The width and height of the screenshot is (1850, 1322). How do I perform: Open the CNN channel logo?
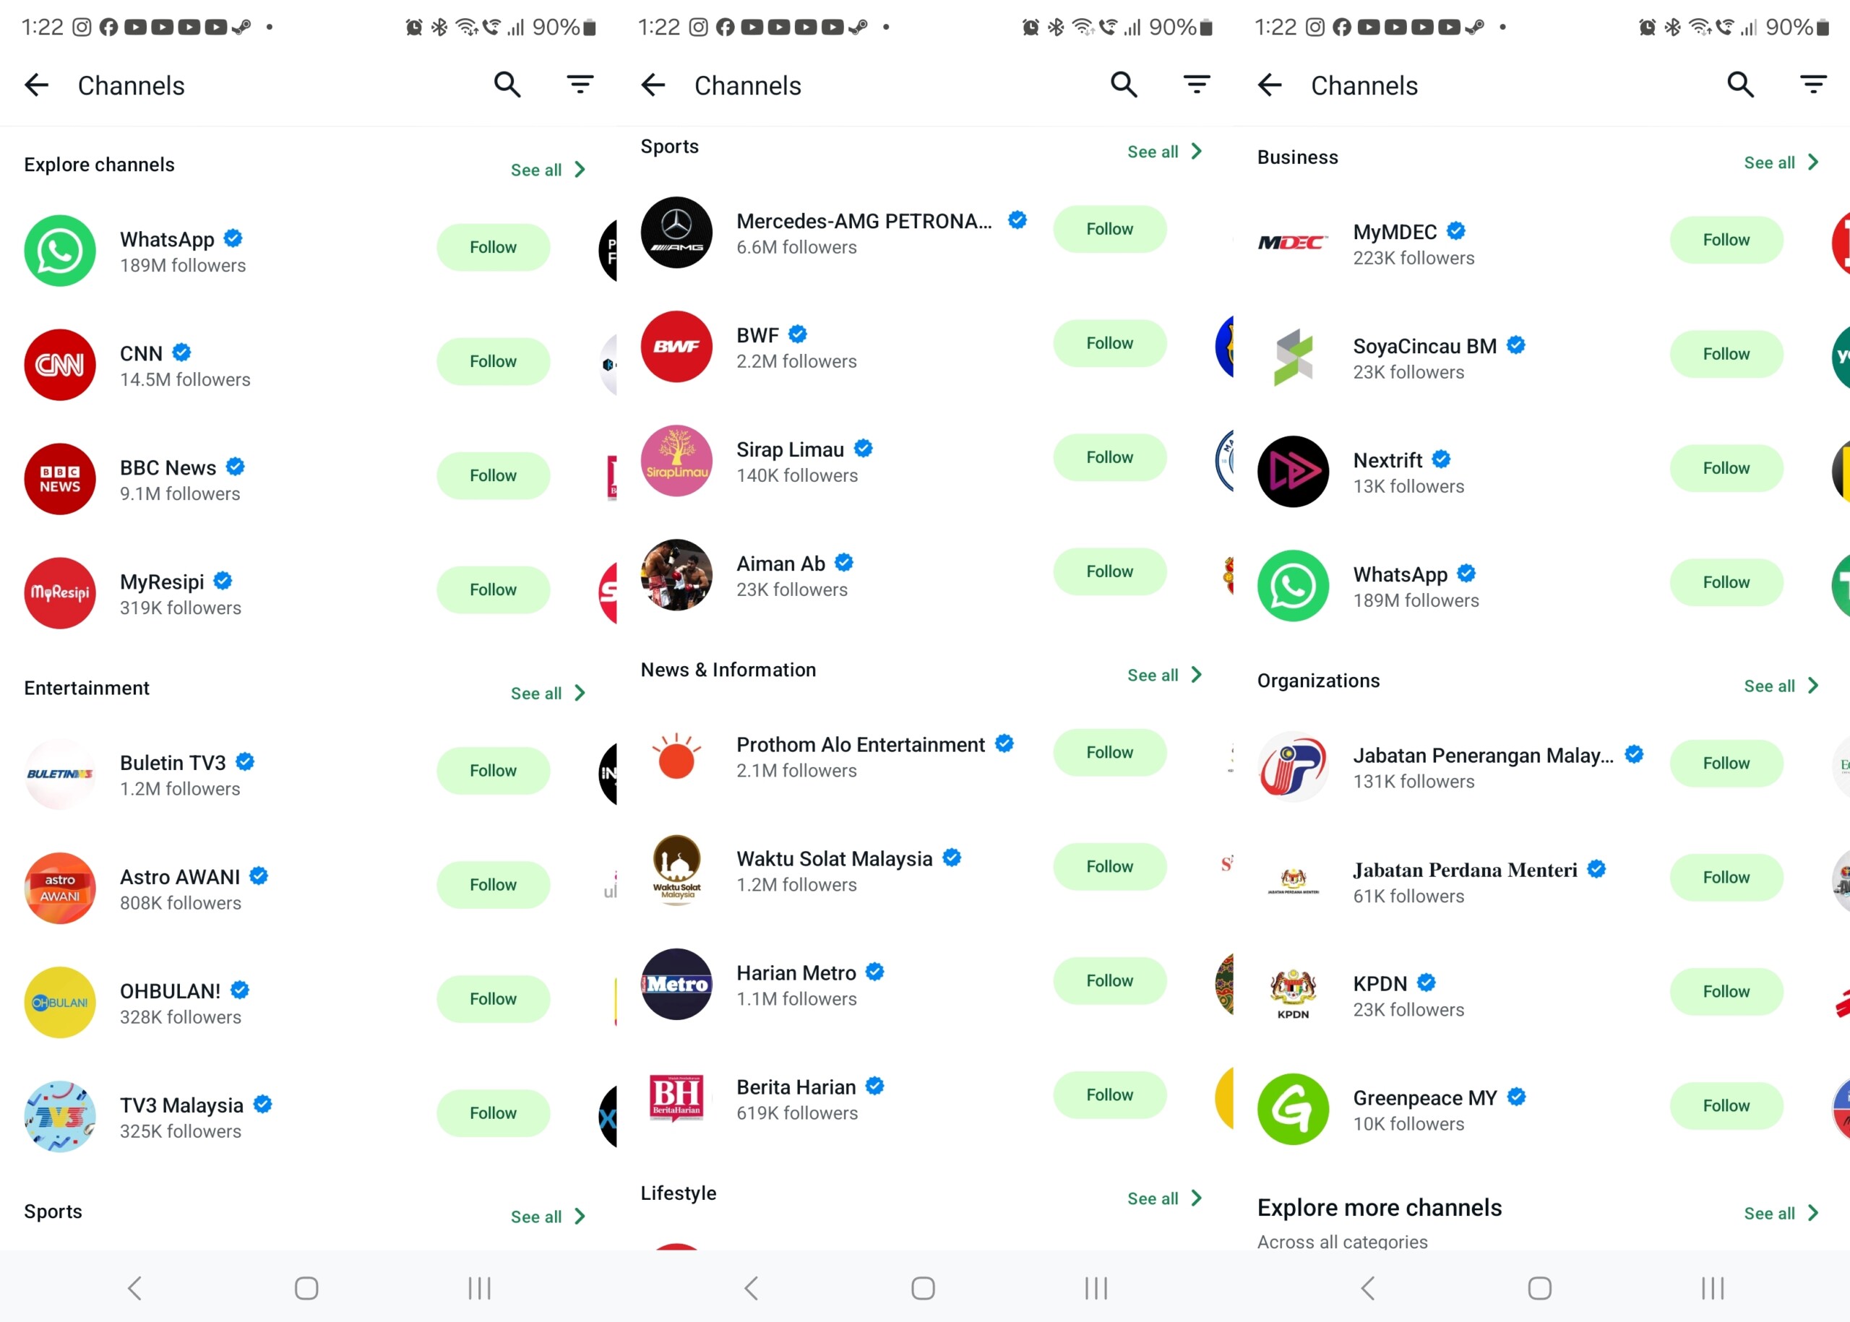pyautogui.click(x=60, y=365)
